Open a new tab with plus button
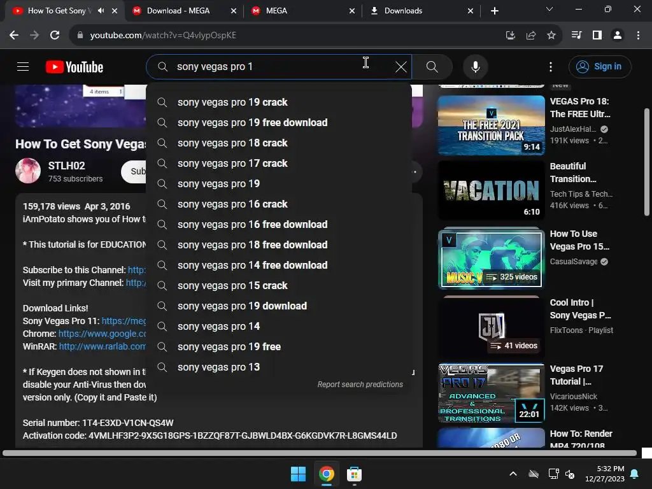Screen dimensions: 652x489 pos(494,11)
